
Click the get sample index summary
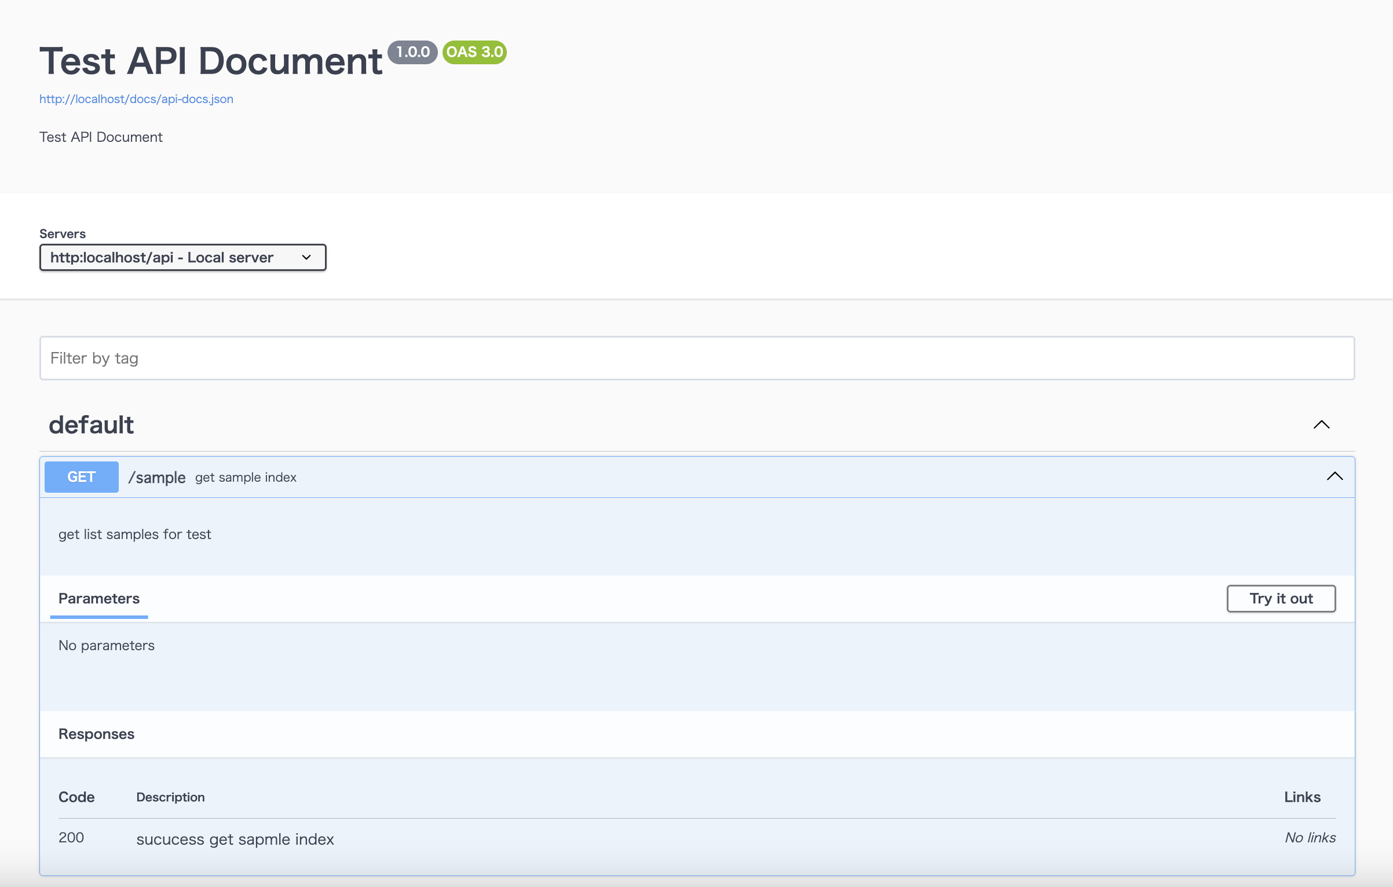point(246,477)
